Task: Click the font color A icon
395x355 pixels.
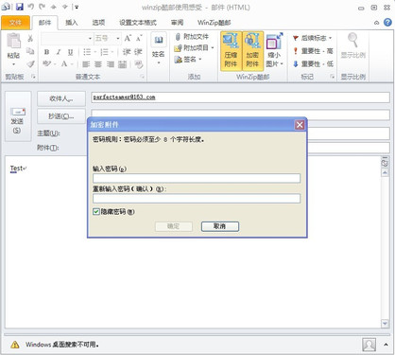Action: tap(64, 64)
